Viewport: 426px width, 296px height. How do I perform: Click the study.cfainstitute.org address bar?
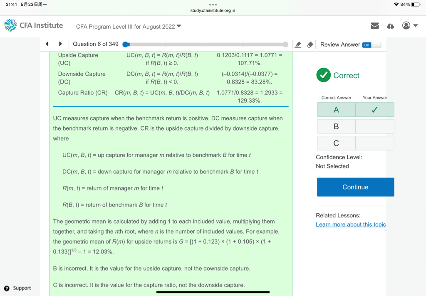213,10
